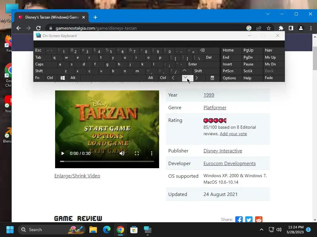Viewport: 317px width, 237px height.
Task: Share the page on Twitter
Action: point(249,219)
